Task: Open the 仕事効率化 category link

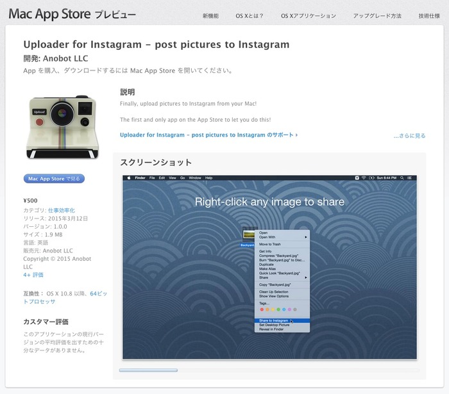Action: (62, 210)
